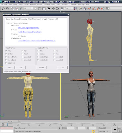Activate the Select and Link tool

point(12,9)
